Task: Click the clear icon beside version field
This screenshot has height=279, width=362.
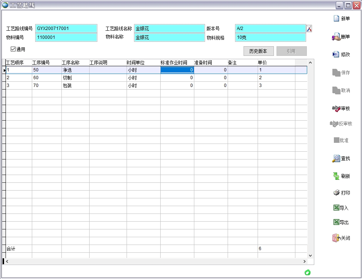Action: 309,28
